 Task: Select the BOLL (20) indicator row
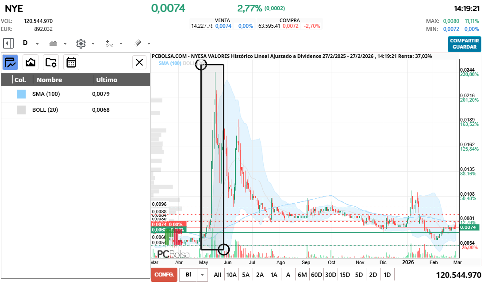(x=76, y=110)
